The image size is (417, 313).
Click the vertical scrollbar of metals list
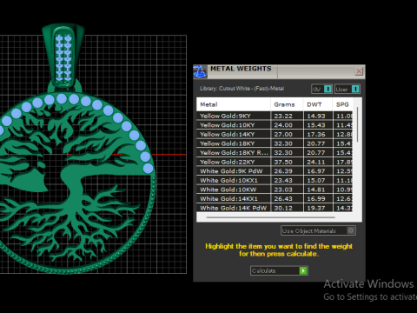(x=358, y=124)
